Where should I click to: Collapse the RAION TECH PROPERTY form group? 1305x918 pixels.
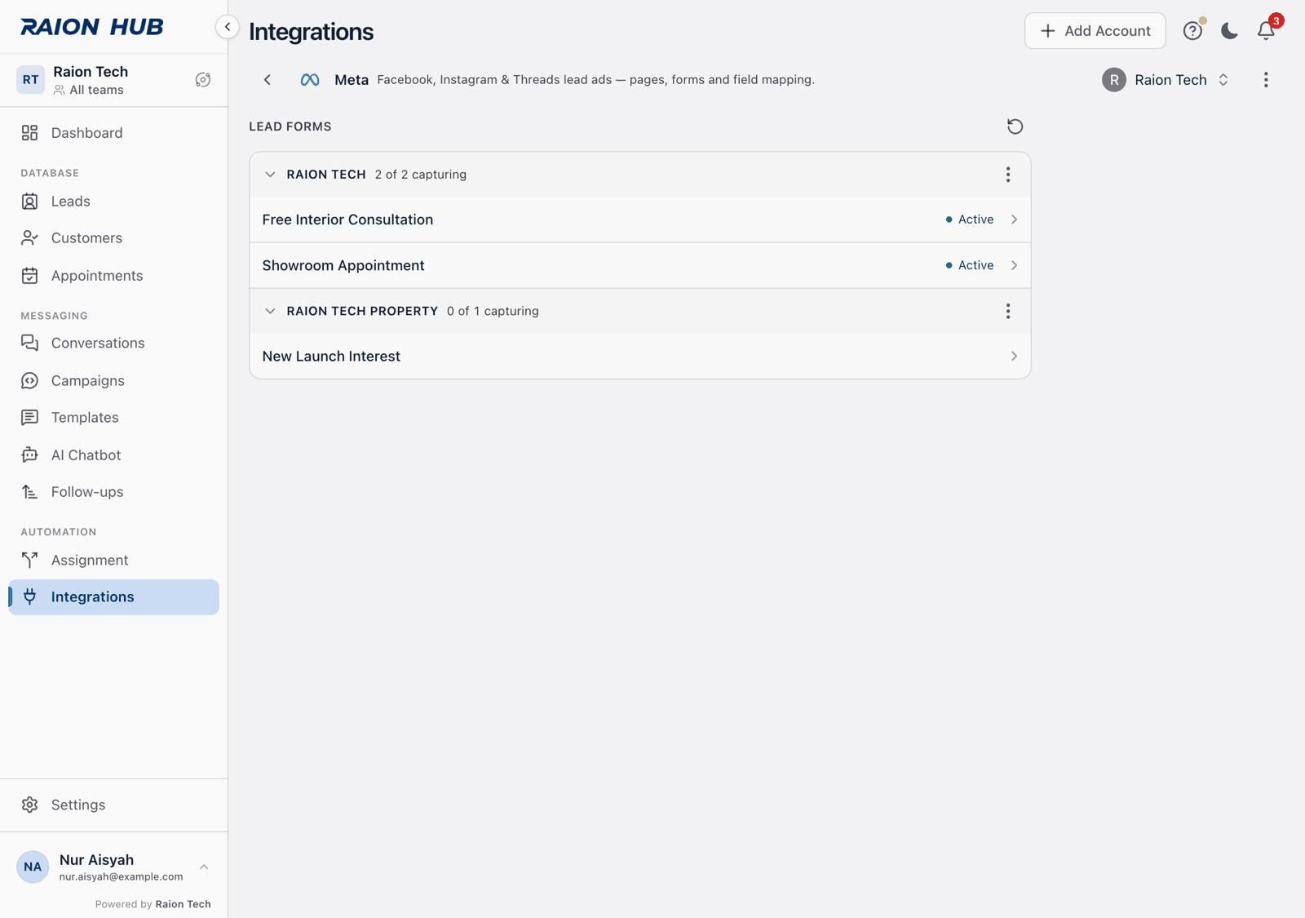pyautogui.click(x=270, y=311)
